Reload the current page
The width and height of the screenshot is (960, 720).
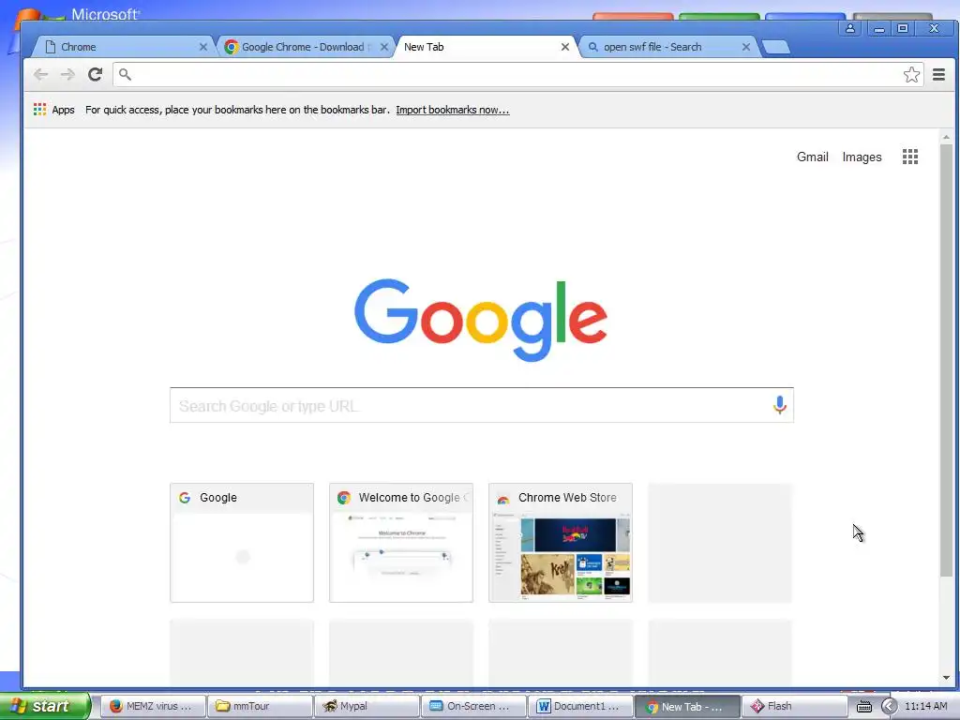[x=95, y=75]
